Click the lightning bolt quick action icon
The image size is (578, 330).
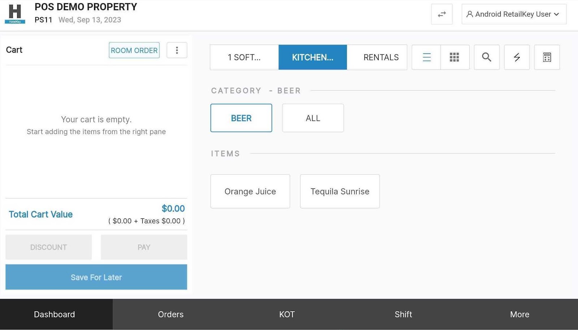point(517,57)
